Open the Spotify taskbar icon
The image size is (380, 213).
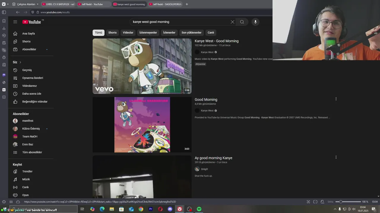coord(199,209)
